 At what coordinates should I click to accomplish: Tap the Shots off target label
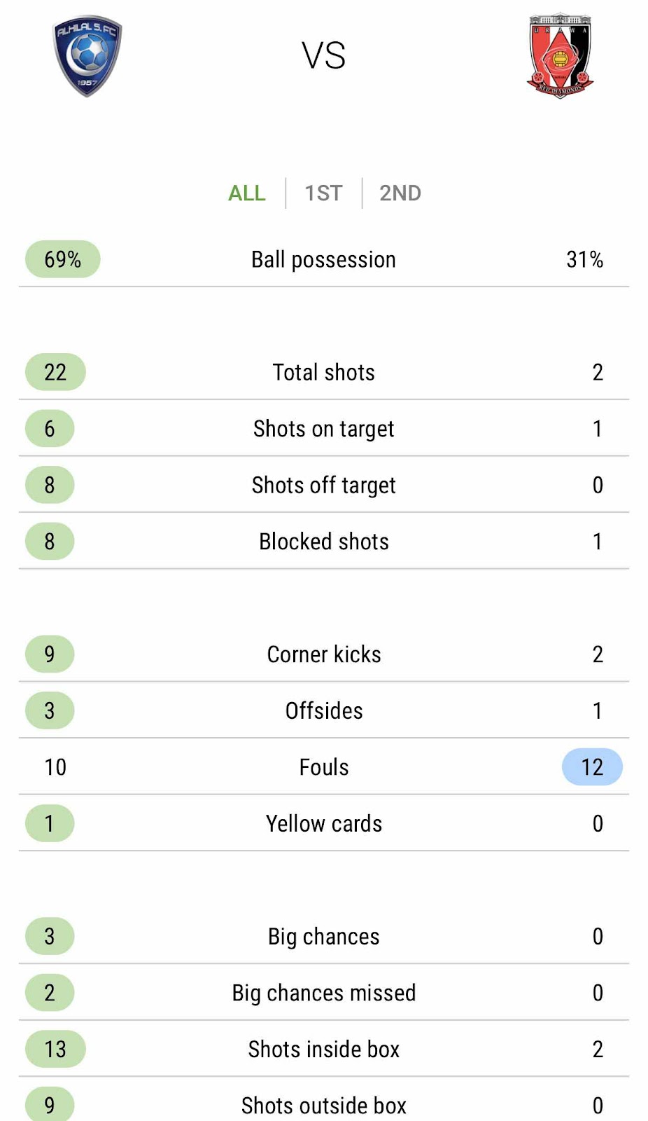tap(324, 485)
